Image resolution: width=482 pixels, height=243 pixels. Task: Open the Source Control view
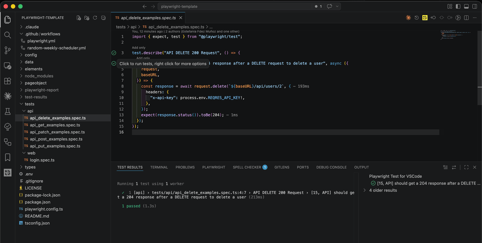pos(8,50)
